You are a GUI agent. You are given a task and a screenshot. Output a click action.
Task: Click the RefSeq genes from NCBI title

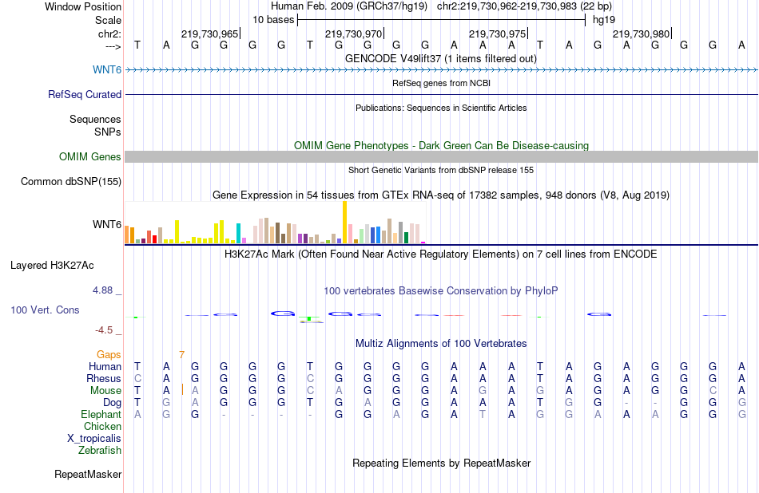(x=442, y=83)
